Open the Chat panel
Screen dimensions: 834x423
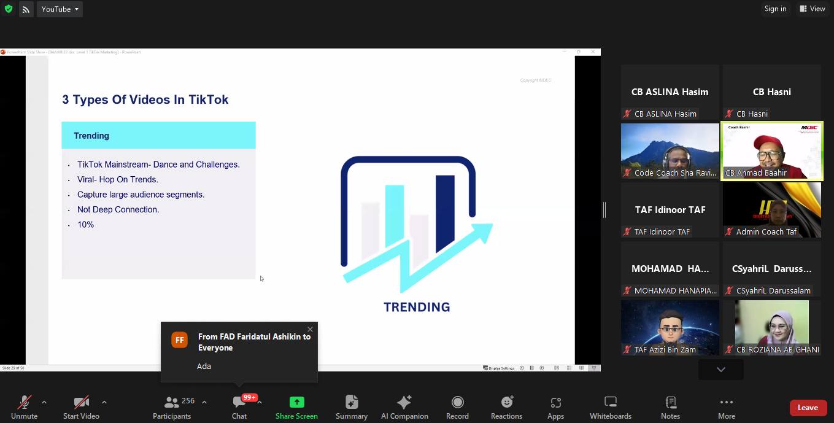pos(239,407)
